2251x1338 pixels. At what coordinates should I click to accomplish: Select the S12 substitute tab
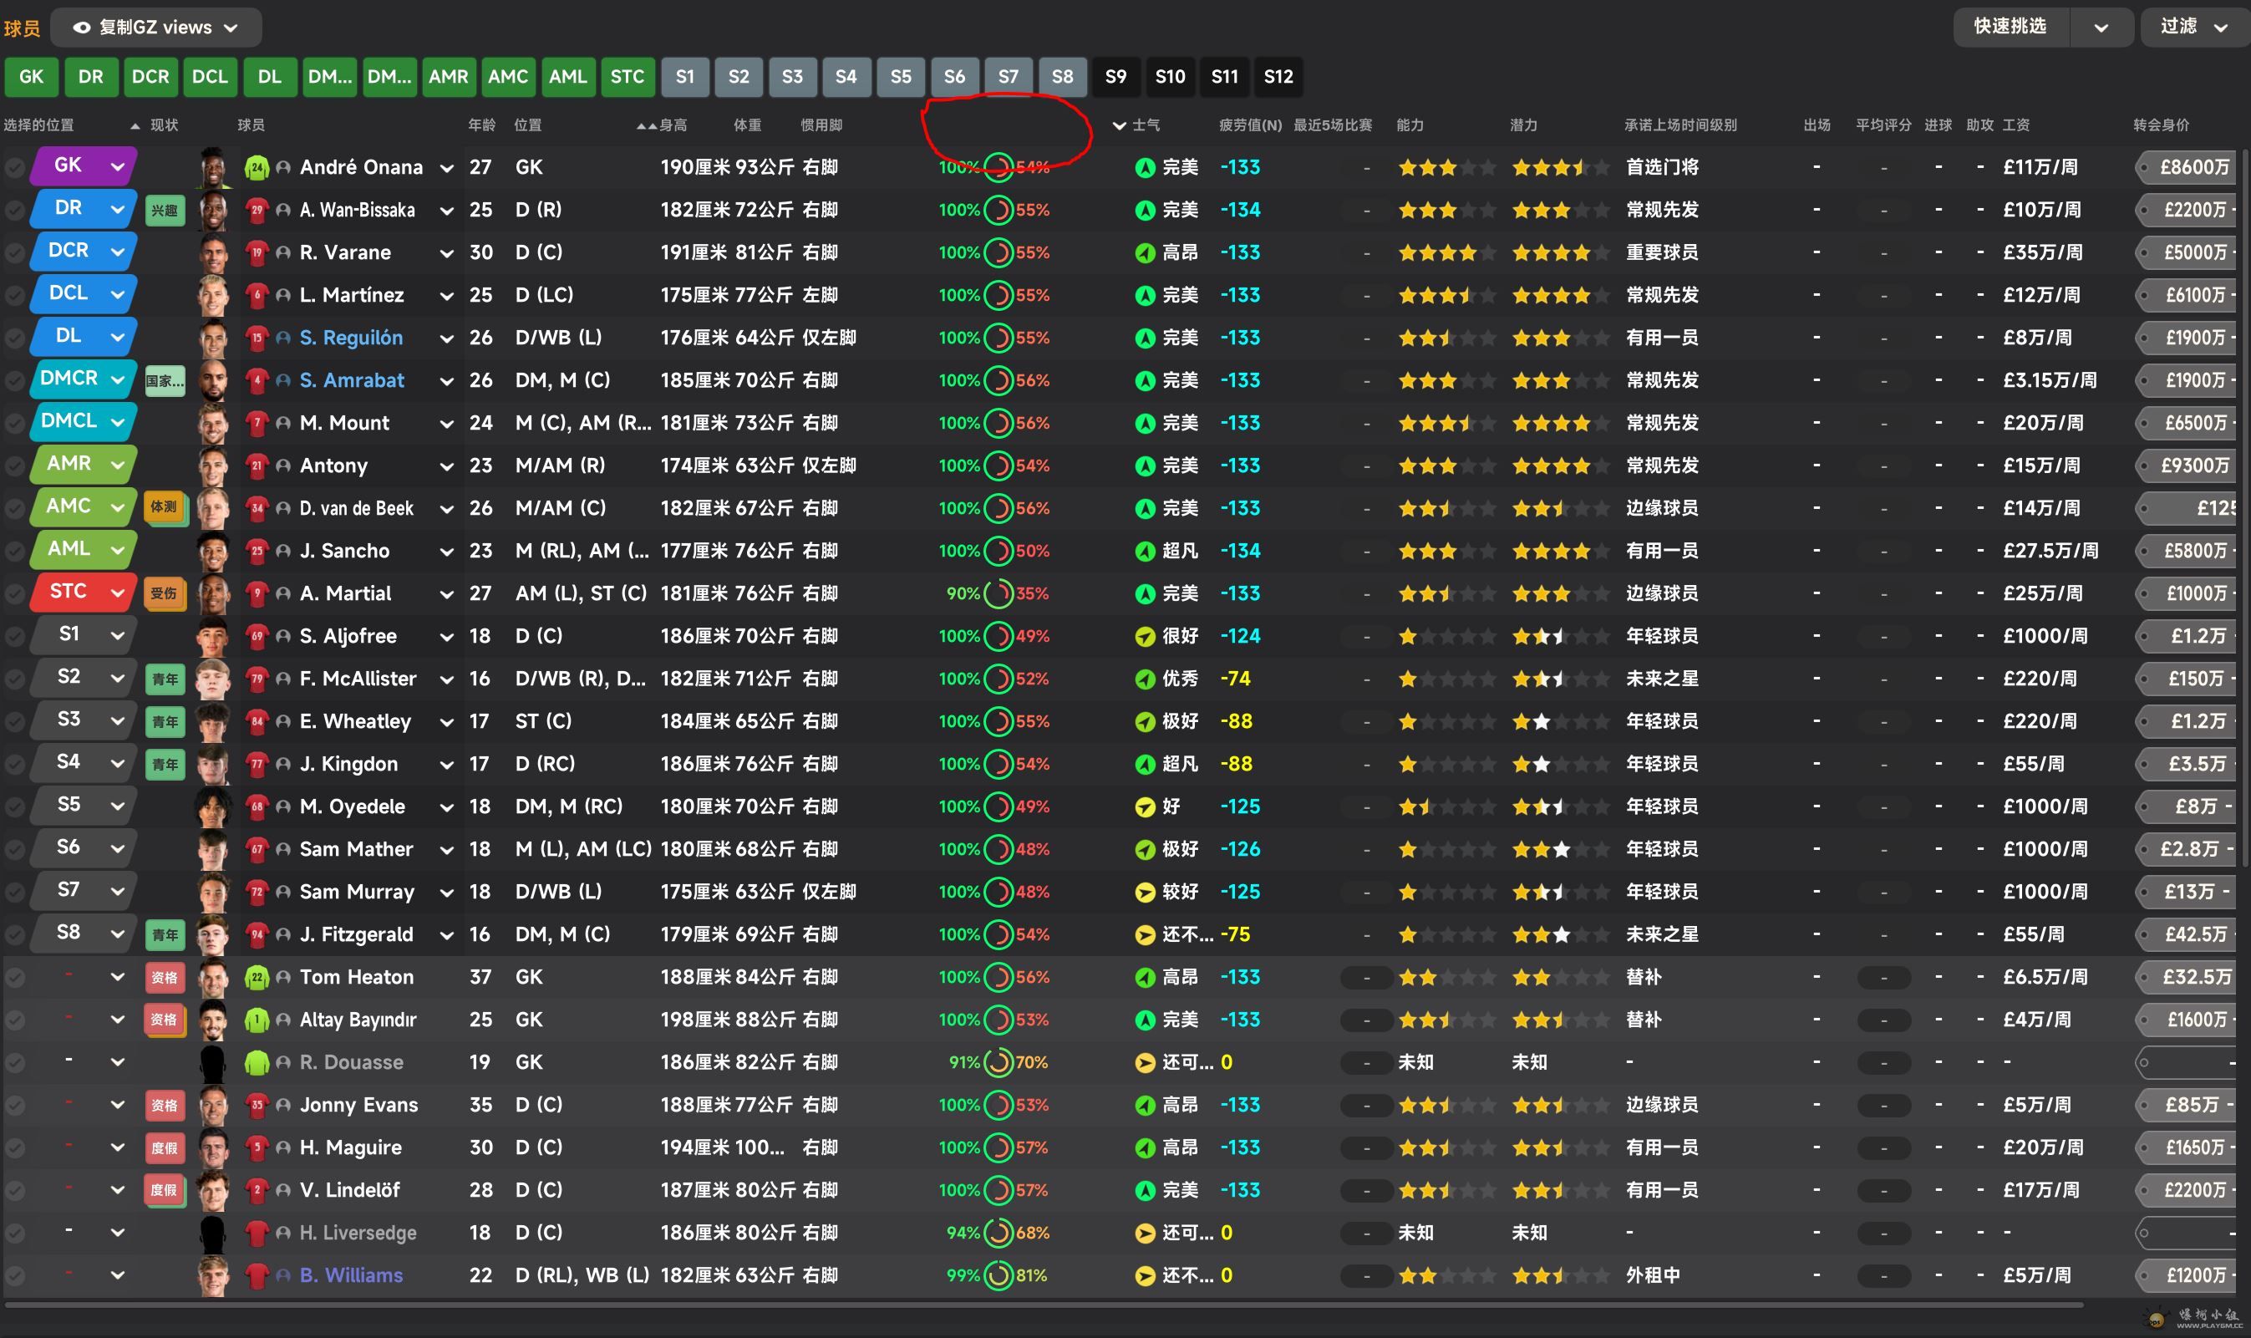[1278, 77]
